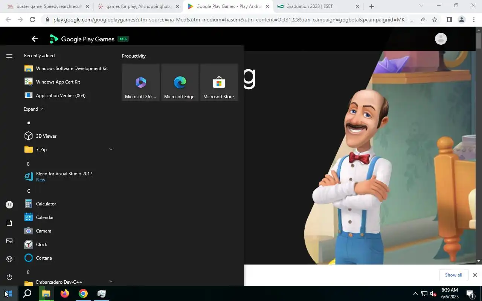482x301 pixels.
Task: Click the address bar URL
Action: point(233,20)
